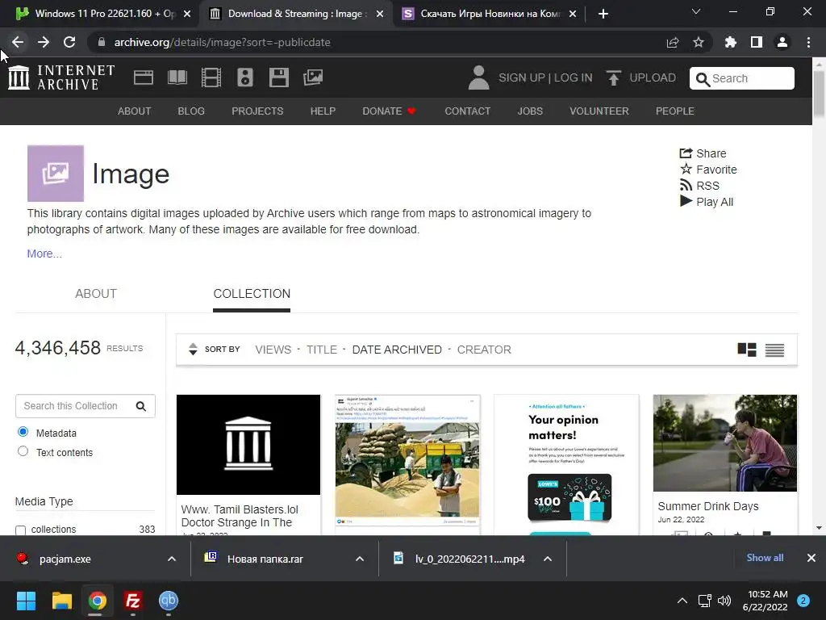Open the VOLUNTEER menu item

[599, 111]
